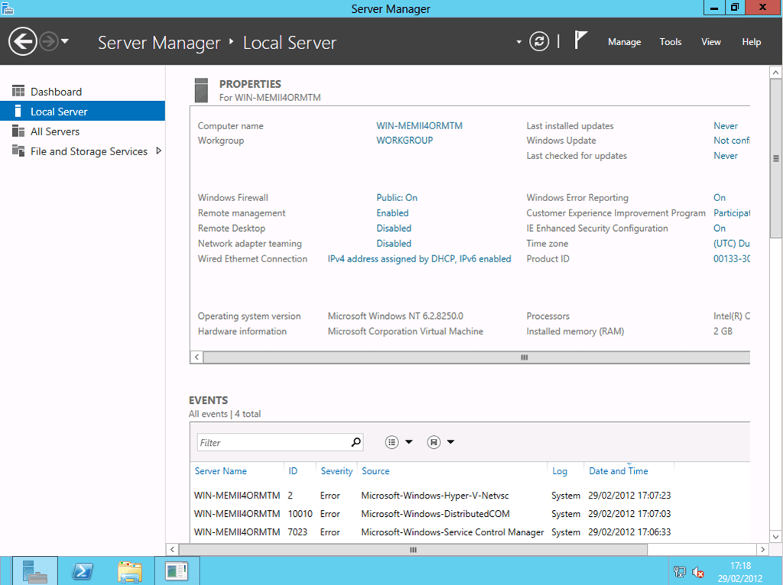The height and width of the screenshot is (585, 783).
Task: Open the notifications flag icon
Action: coord(581,41)
